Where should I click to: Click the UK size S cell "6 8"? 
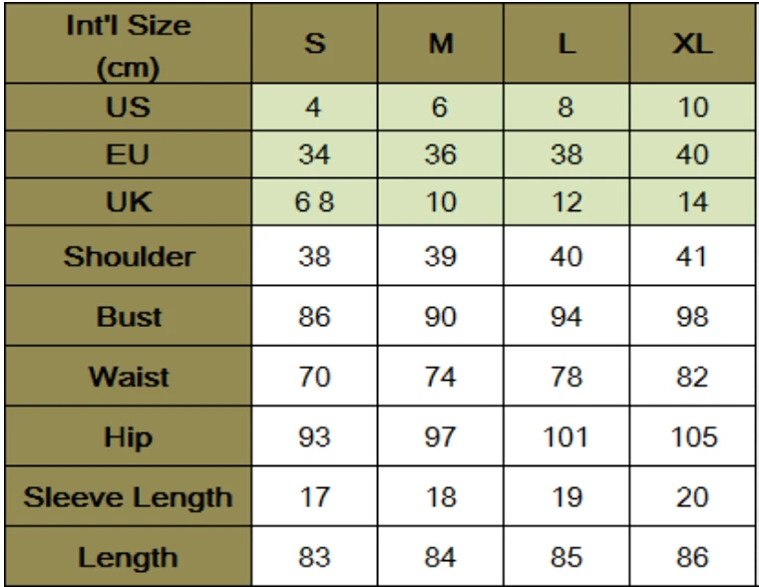[313, 203]
